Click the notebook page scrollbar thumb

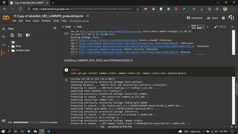click(237, 89)
